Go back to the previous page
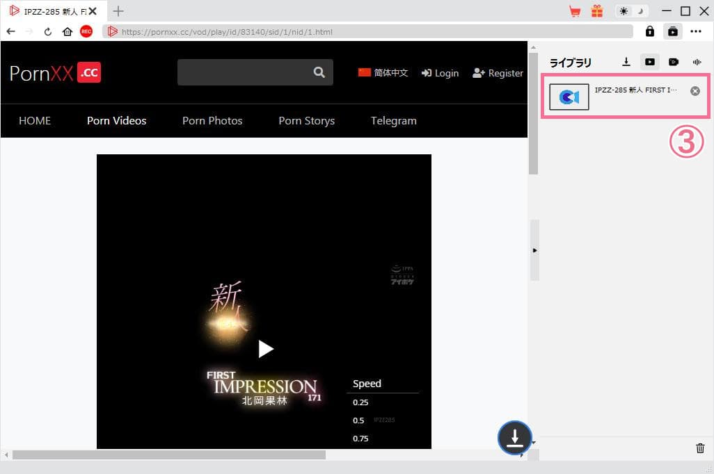714x474 pixels. pos(11,31)
